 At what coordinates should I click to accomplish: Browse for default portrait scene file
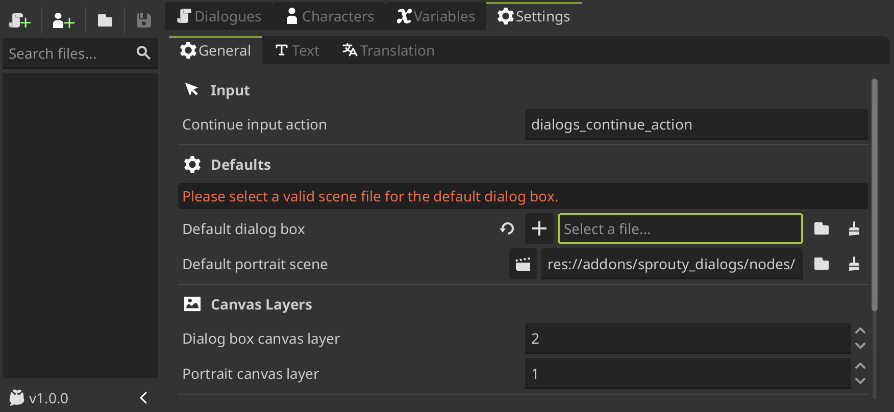(822, 264)
